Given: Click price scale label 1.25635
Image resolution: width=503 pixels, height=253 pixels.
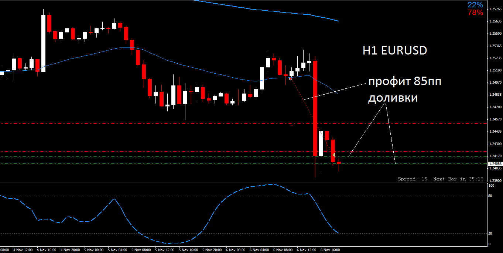Looking at the screenshot, I should tap(495, 21).
